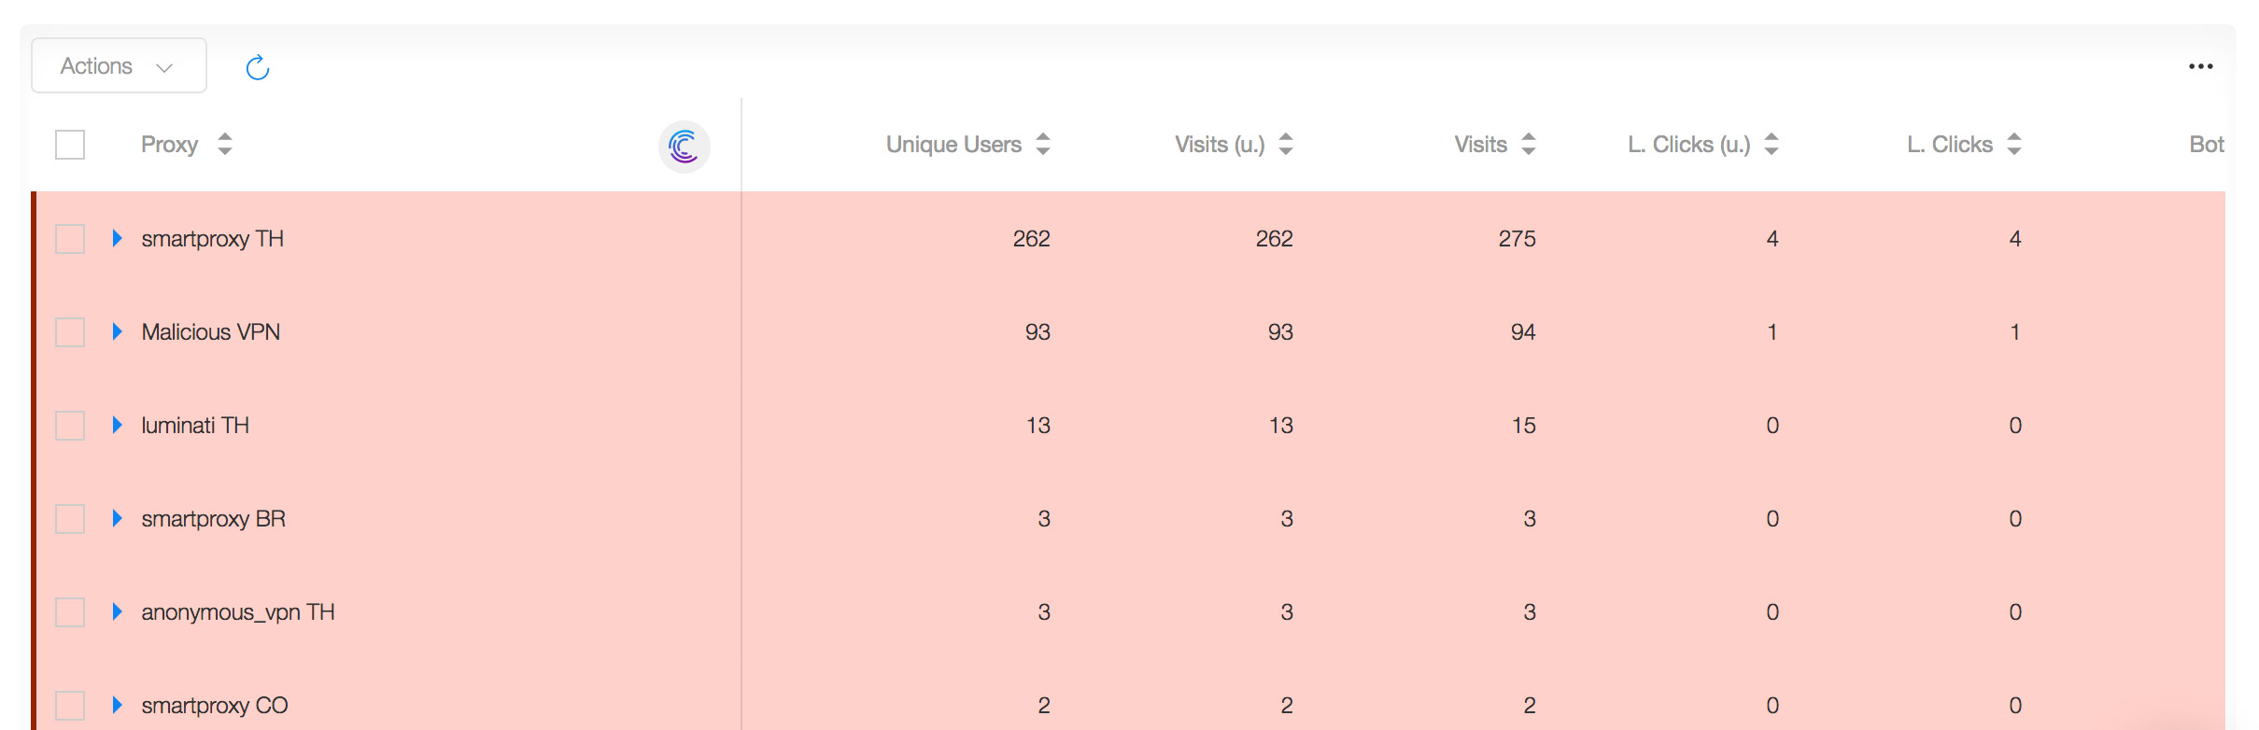Viewport: 2259px width, 730px height.
Task: Tick the Malicious VPN row checkbox
Action: [70, 332]
